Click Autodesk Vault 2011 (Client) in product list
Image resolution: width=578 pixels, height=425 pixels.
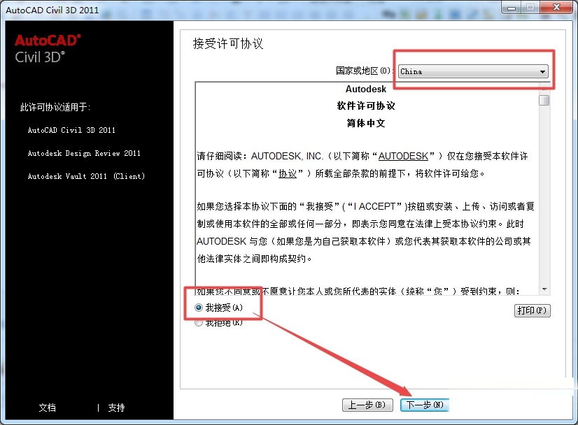(86, 176)
